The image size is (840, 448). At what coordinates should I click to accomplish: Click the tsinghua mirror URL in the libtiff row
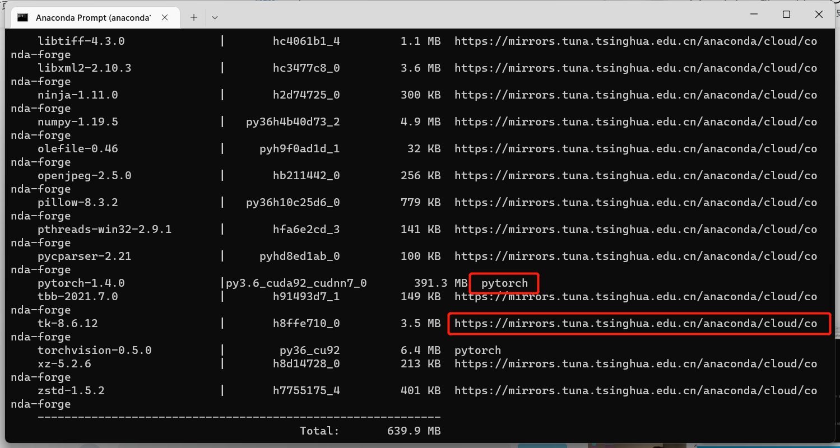click(636, 41)
